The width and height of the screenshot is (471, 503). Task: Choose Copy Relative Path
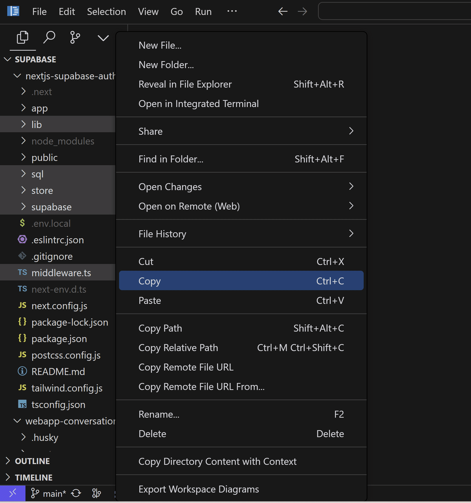pos(241,348)
